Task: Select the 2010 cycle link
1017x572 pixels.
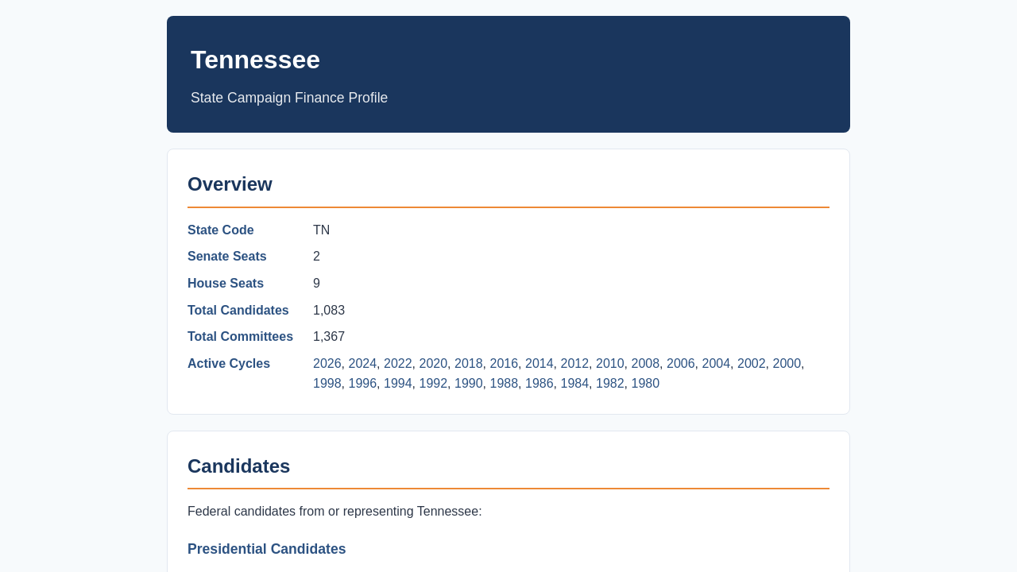Action: pos(610,364)
